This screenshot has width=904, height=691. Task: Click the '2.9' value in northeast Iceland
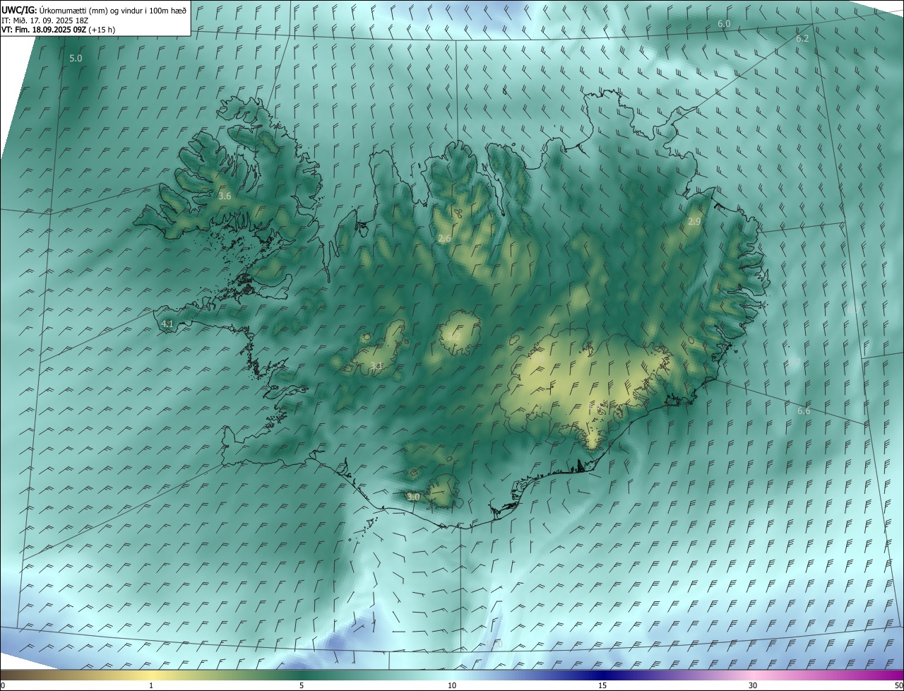[x=694, y=222]
